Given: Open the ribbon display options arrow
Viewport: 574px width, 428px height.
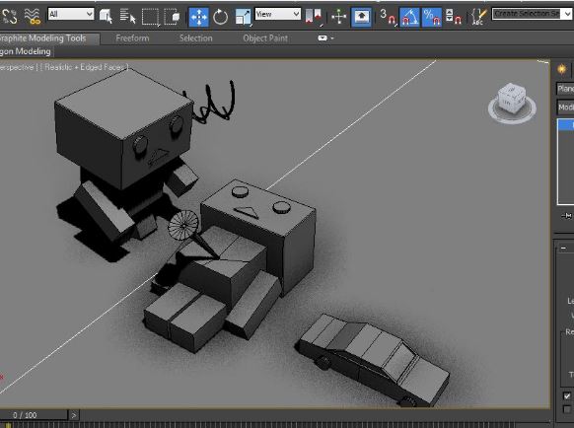Looking at the screenshot, I should [332, 38].
